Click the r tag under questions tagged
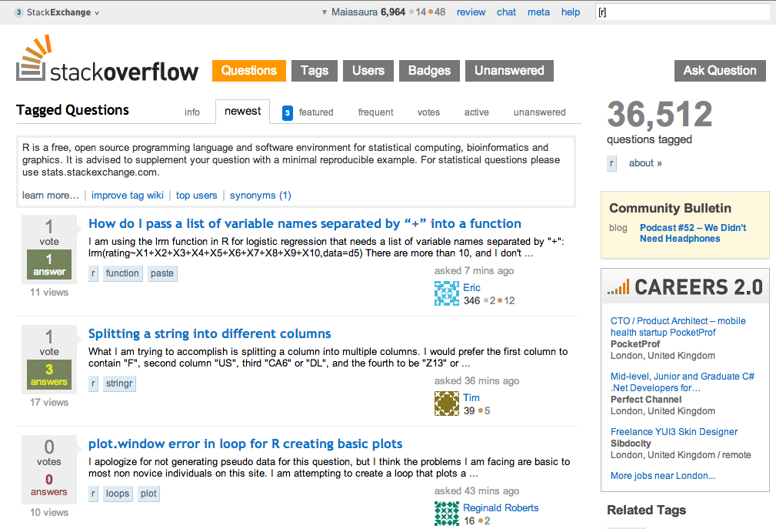The image size is (776, 529). (x=612, y=163)
